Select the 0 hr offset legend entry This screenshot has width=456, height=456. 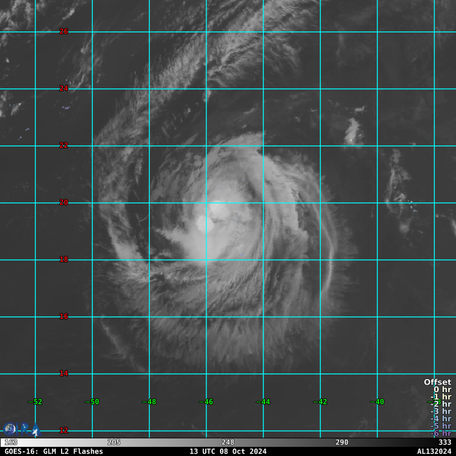click(442, 390)
